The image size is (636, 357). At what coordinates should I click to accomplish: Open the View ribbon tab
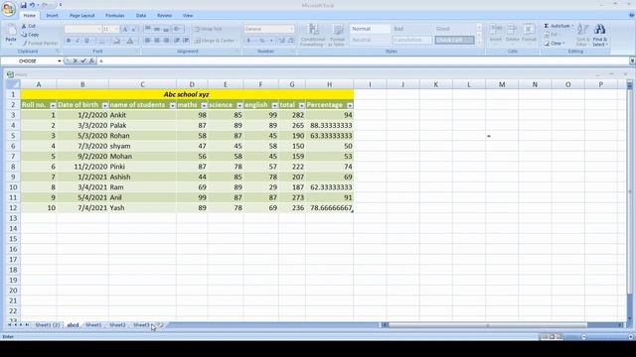pos(188,16)
